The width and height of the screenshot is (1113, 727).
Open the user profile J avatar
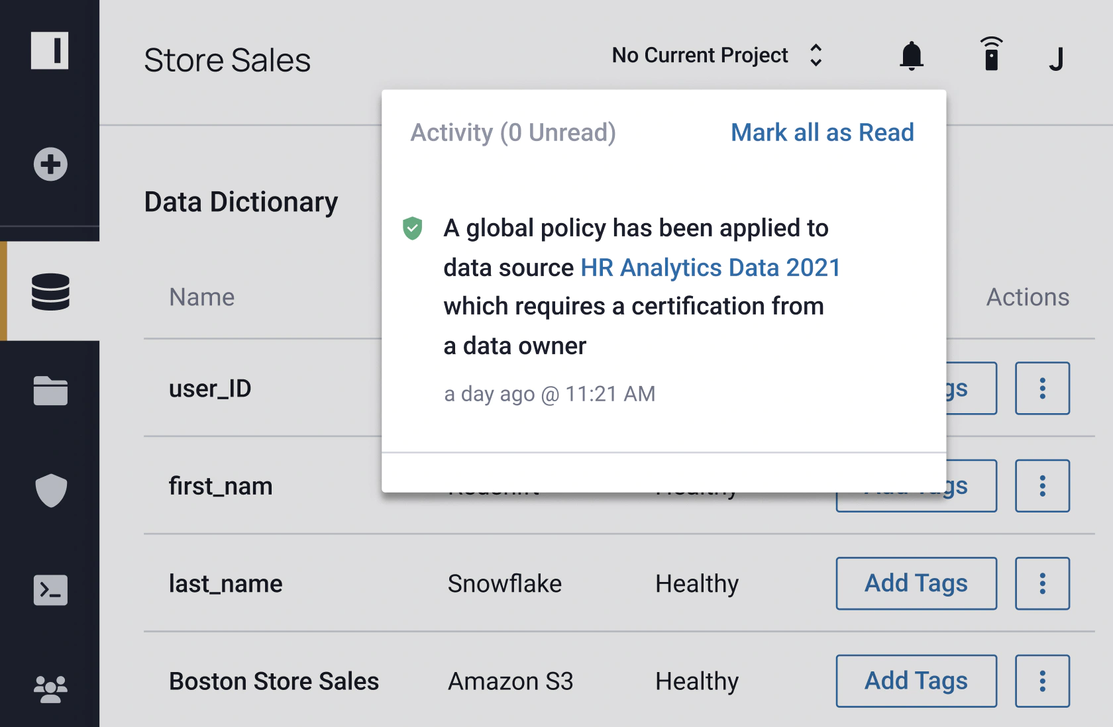point(1057,59)
